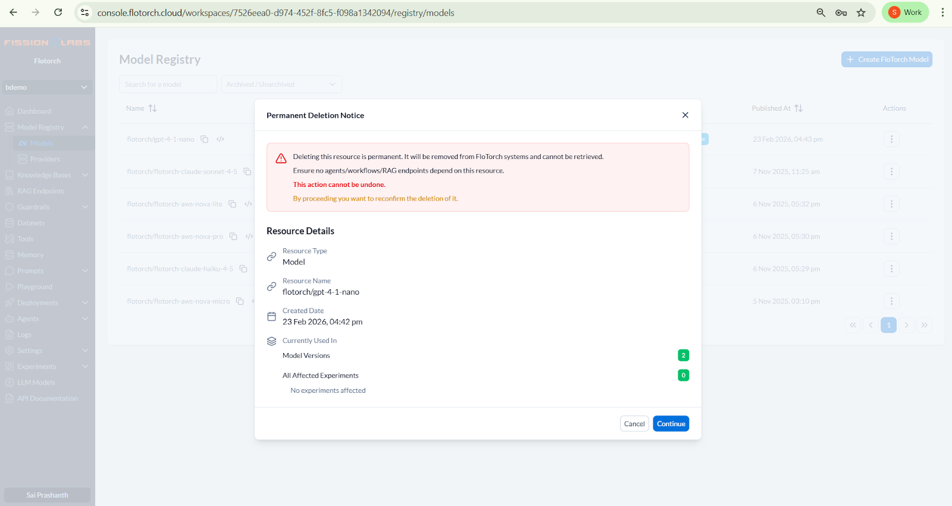Click the Search for a model field
The image size is (952, 506).
point(168,85)
